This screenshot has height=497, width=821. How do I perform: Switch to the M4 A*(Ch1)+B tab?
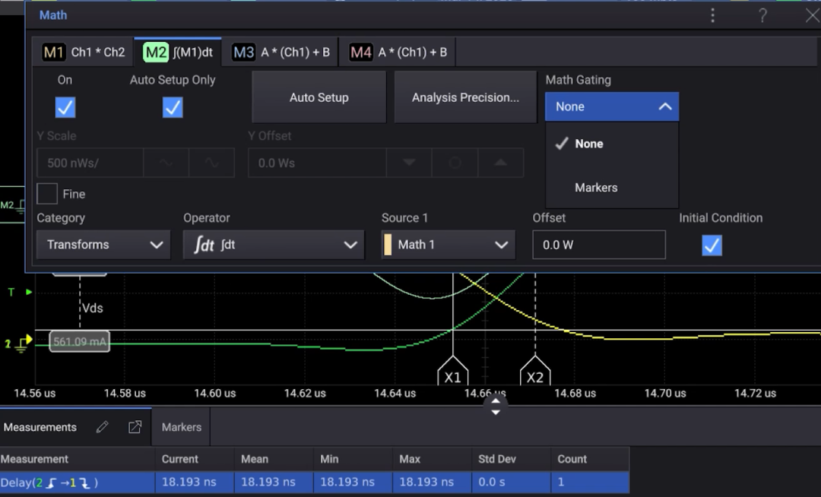[x=398, y=52]
